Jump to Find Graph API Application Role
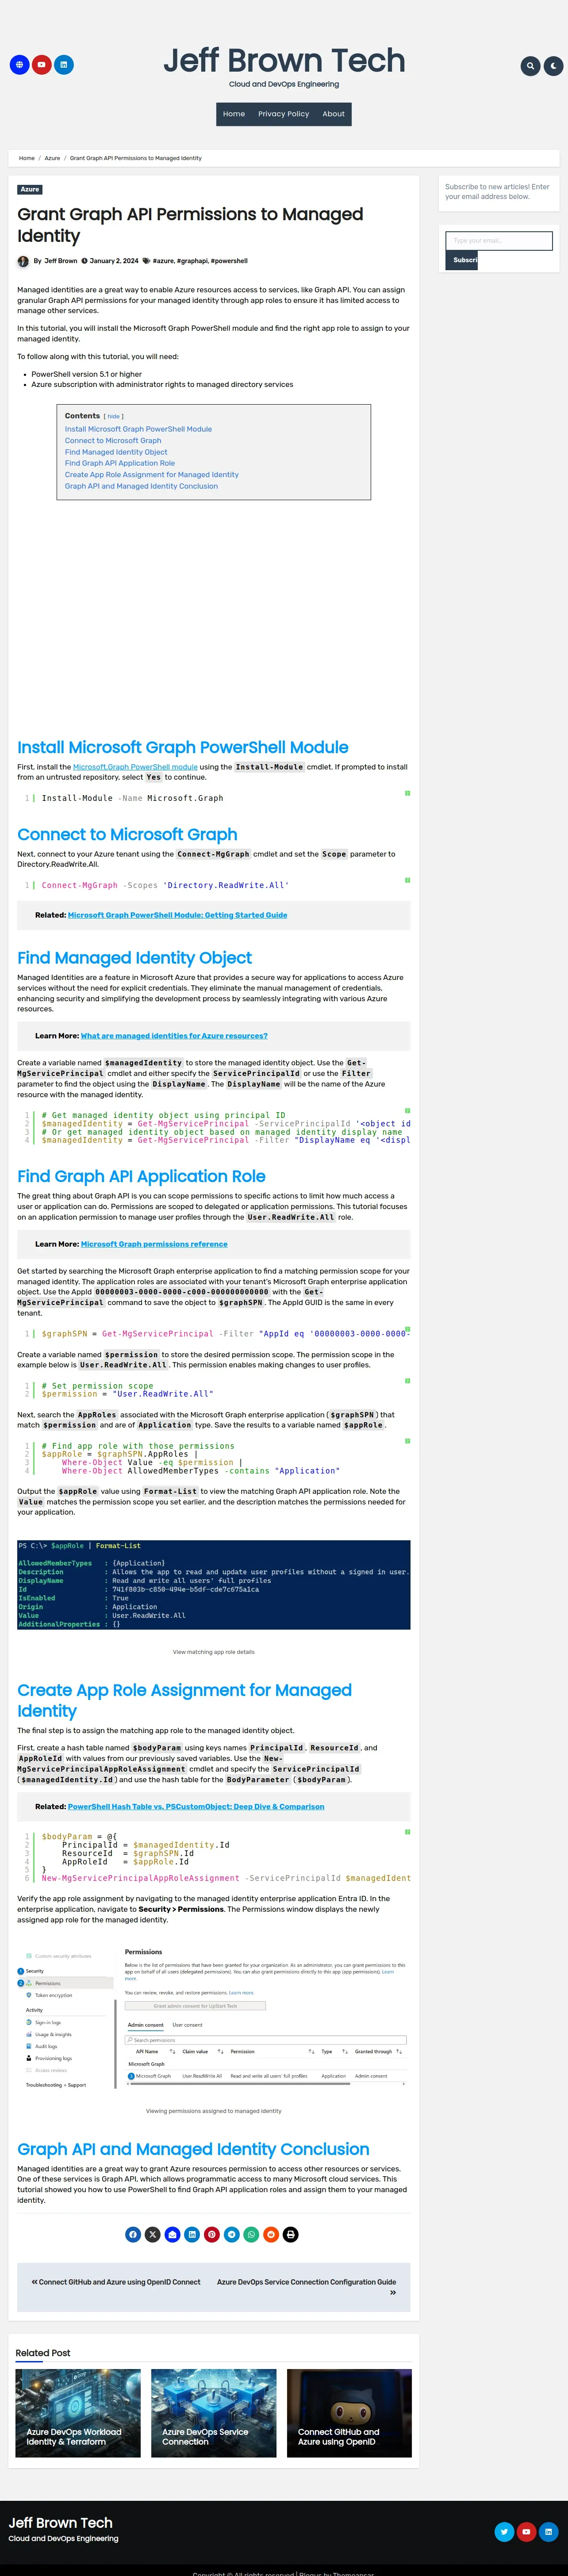 point(120,463)
